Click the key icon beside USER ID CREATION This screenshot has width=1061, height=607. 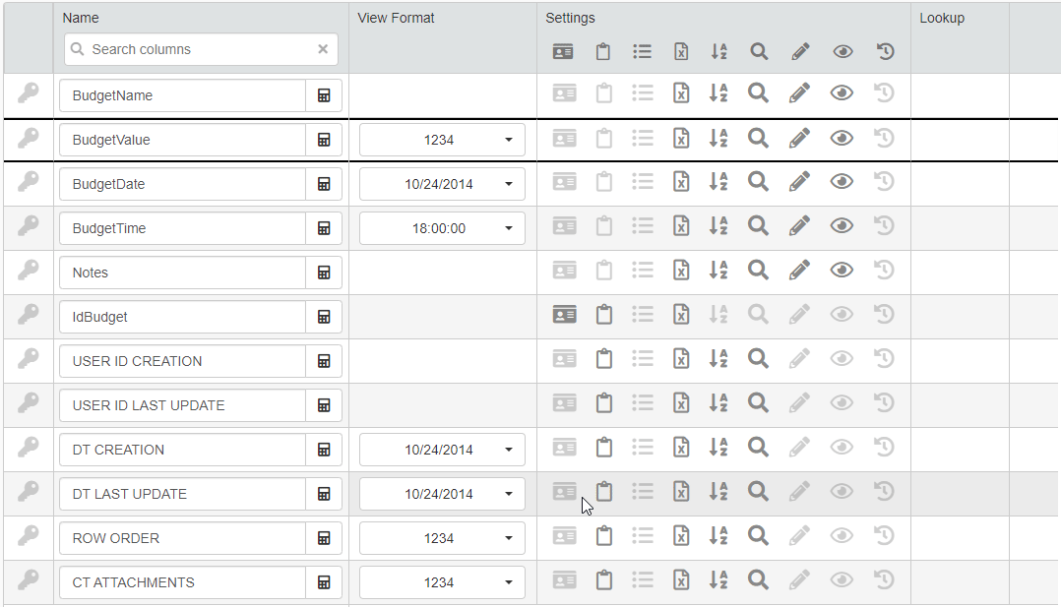29,360
